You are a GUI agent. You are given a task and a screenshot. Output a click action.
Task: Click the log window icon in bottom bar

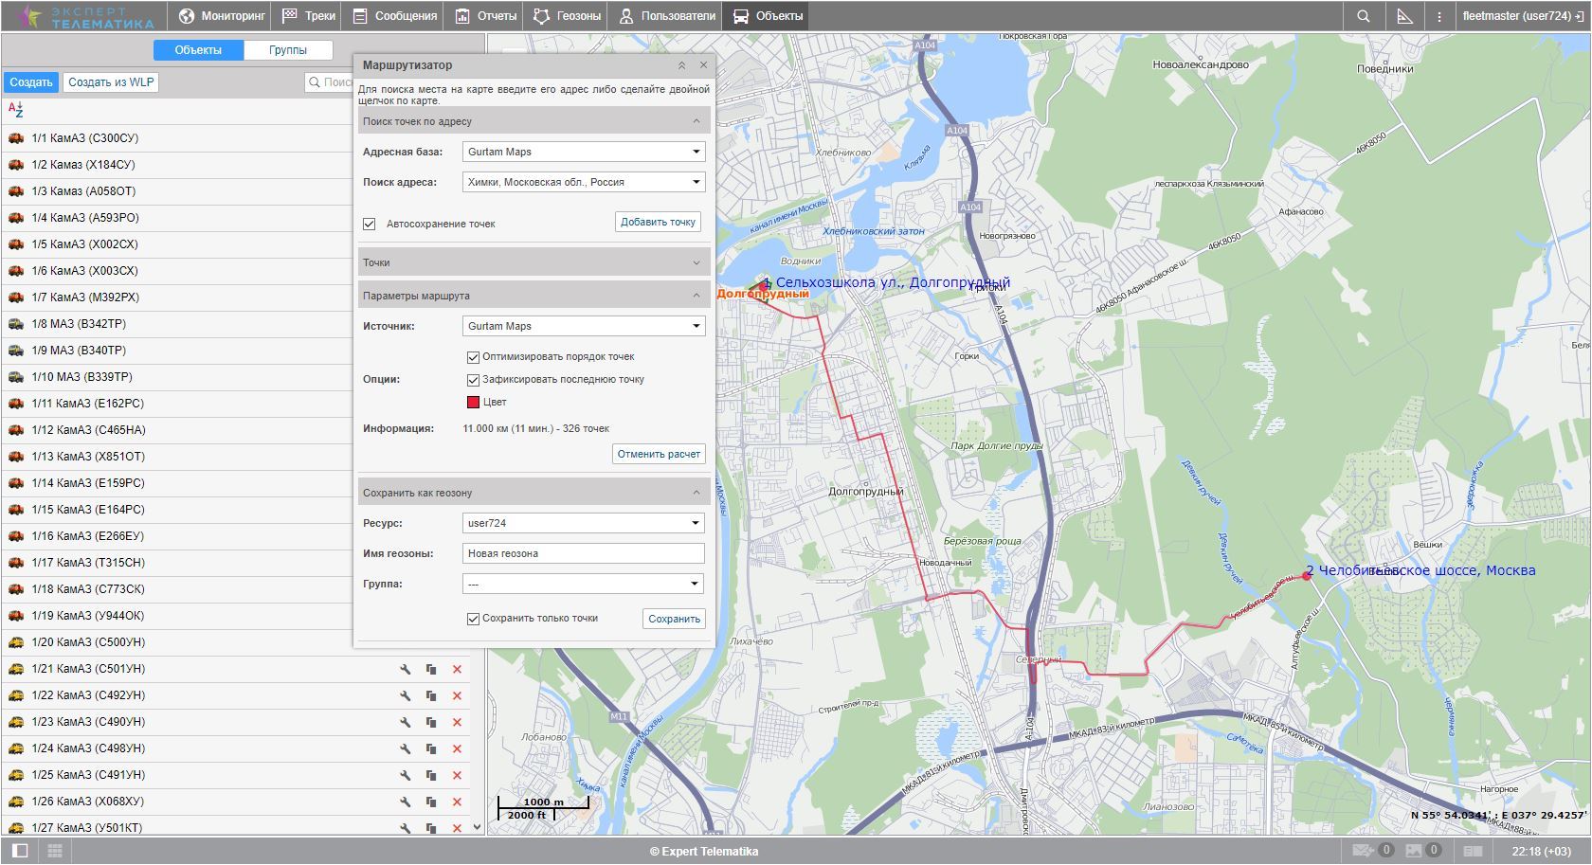1472,851
